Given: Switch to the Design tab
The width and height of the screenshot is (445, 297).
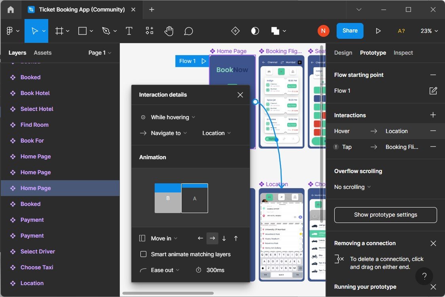Looking at the screenshot, I should [343, 53].
